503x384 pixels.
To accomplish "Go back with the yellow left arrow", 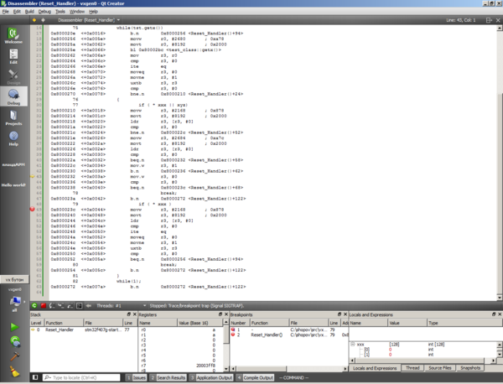I will (x=34, y=20).
